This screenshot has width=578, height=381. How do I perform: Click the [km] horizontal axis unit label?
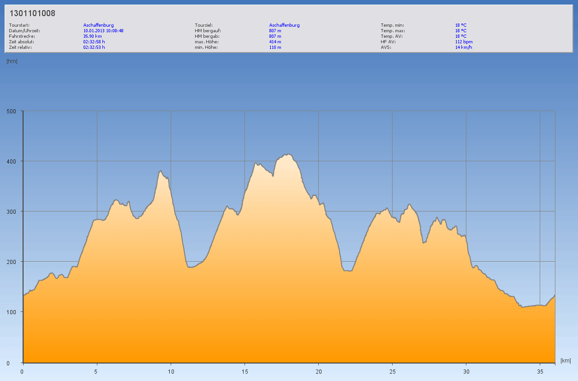(566, 360)
